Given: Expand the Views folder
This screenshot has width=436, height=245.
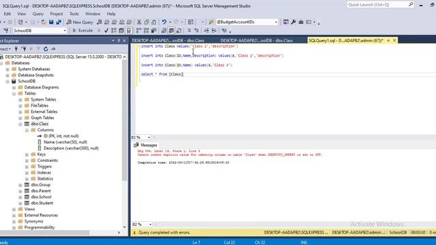Looking at the screenshot, I should coord(14,209).
